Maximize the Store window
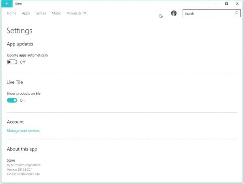 227,4
